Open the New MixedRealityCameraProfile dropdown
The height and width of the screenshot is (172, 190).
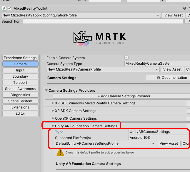[x=103, y=69]
